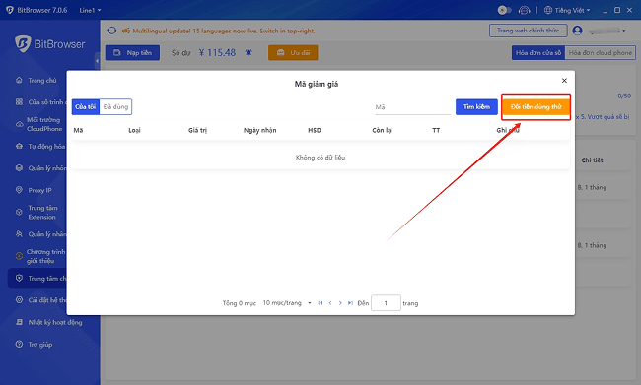Toggle the switch in the title bar
This screenshot has width=641, height=385.
click(x=505, y=10)
